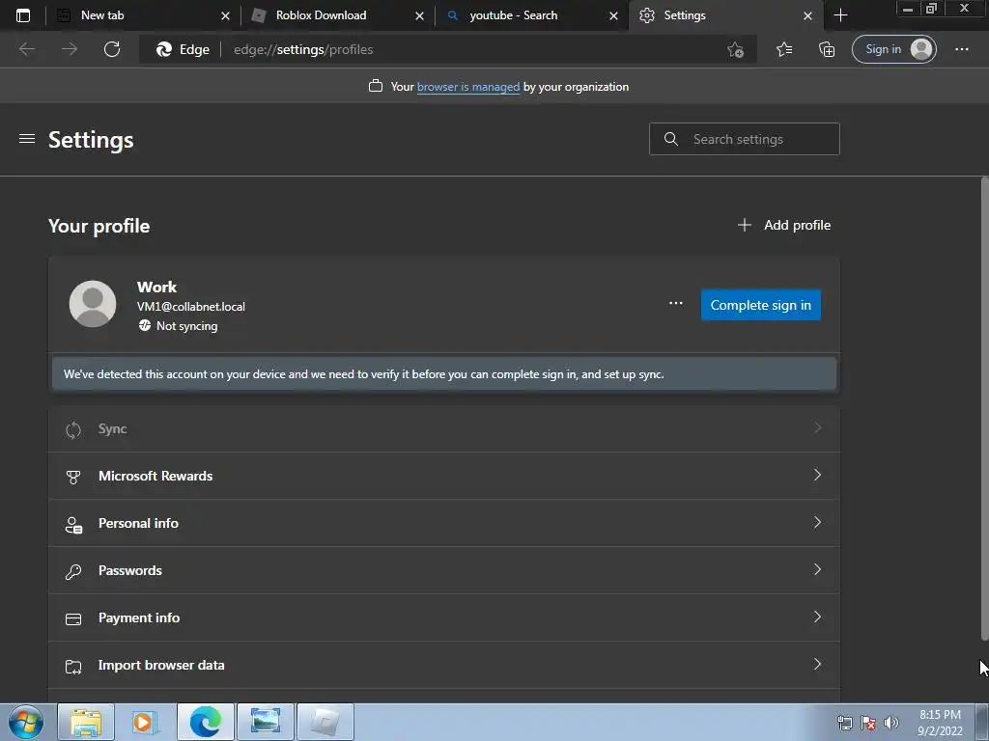Refresh the page with reload icon
The image size is (989, 741).
click(112, 49)
